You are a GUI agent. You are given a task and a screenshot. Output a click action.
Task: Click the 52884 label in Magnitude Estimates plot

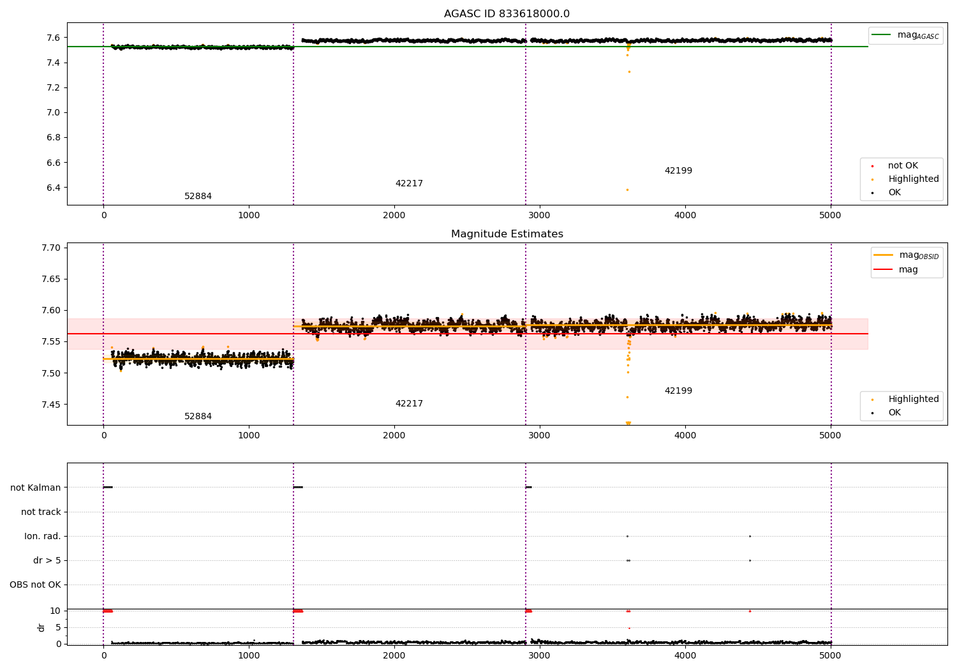(198, 417)
